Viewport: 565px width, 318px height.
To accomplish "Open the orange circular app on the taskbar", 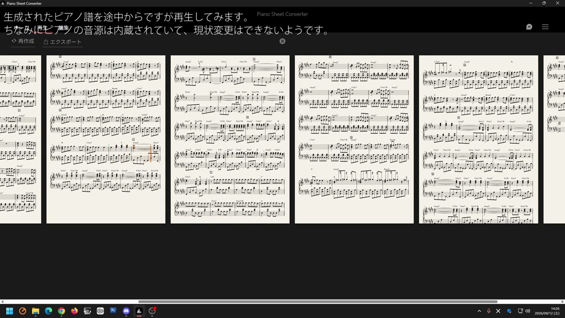I will tap(23, 311).
